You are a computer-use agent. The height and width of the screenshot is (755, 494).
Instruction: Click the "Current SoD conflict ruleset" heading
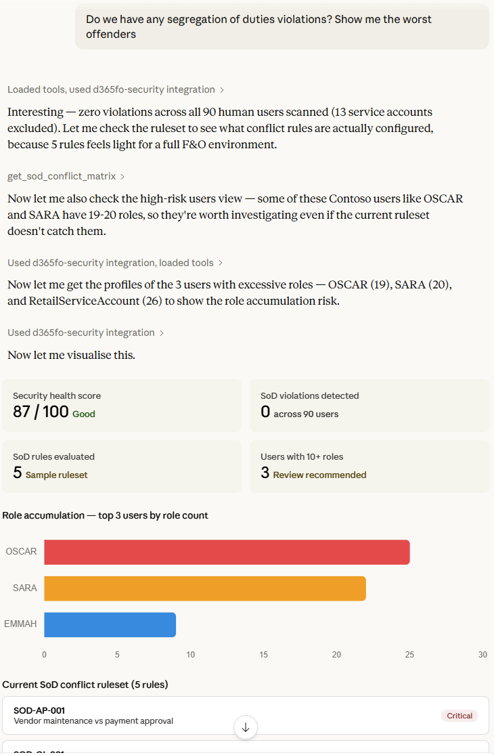[85, 685]
